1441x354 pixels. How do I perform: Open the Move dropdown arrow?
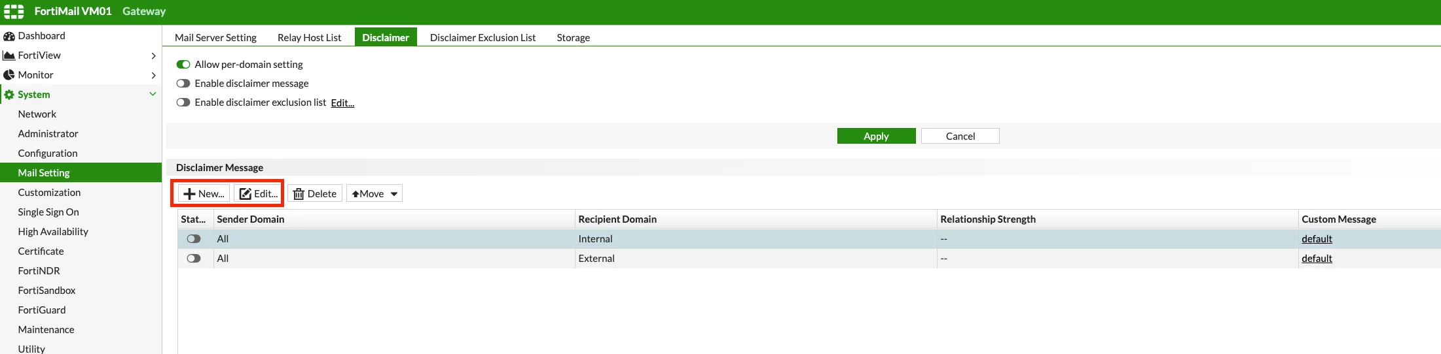[x=394, y=194]
